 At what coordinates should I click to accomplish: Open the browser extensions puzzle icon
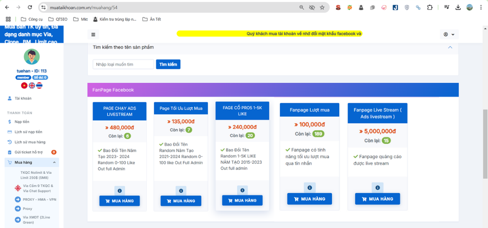point(430,7)
